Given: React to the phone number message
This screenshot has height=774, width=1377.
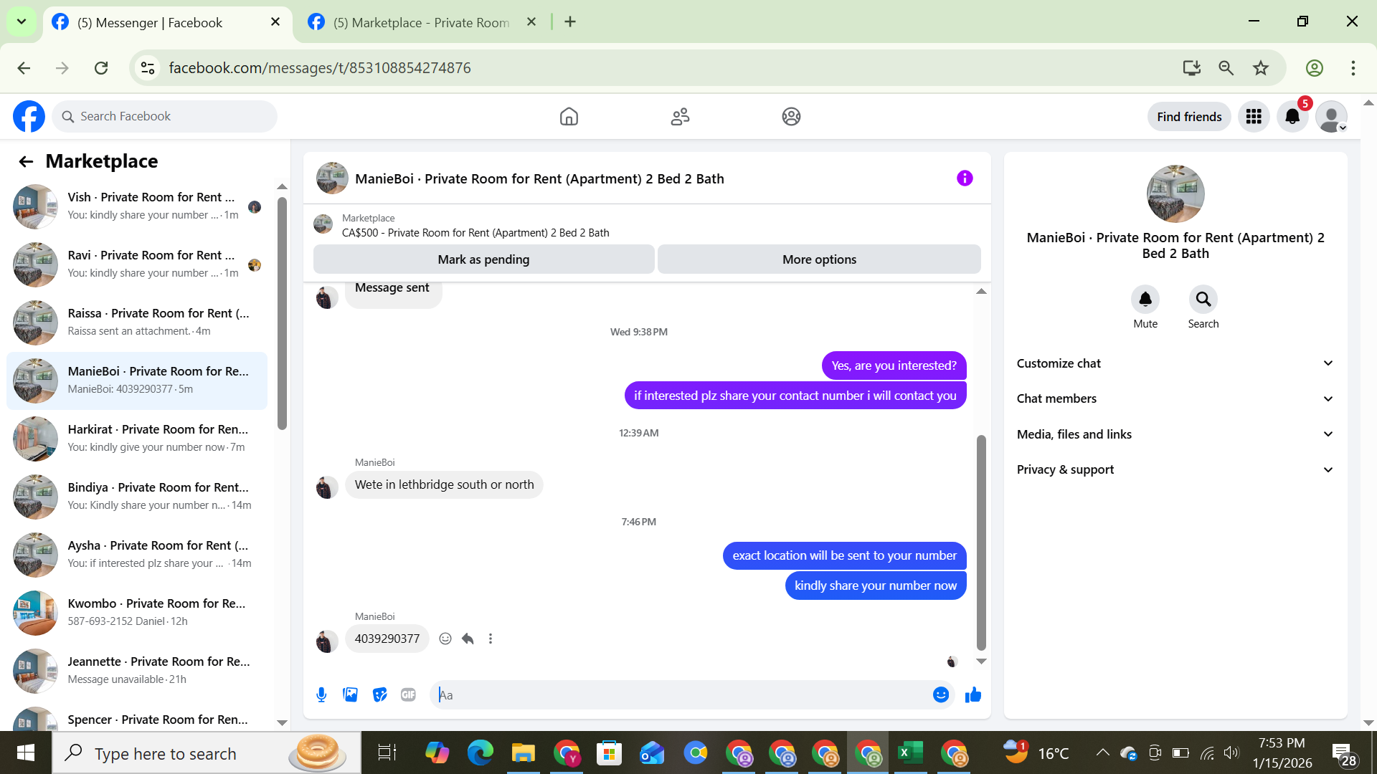Looking at the screenshot, I should point(445,639).
